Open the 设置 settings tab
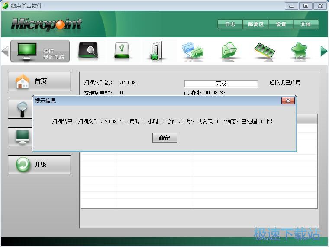This screenshot has height=247, width=329. [x=281, y=24]
